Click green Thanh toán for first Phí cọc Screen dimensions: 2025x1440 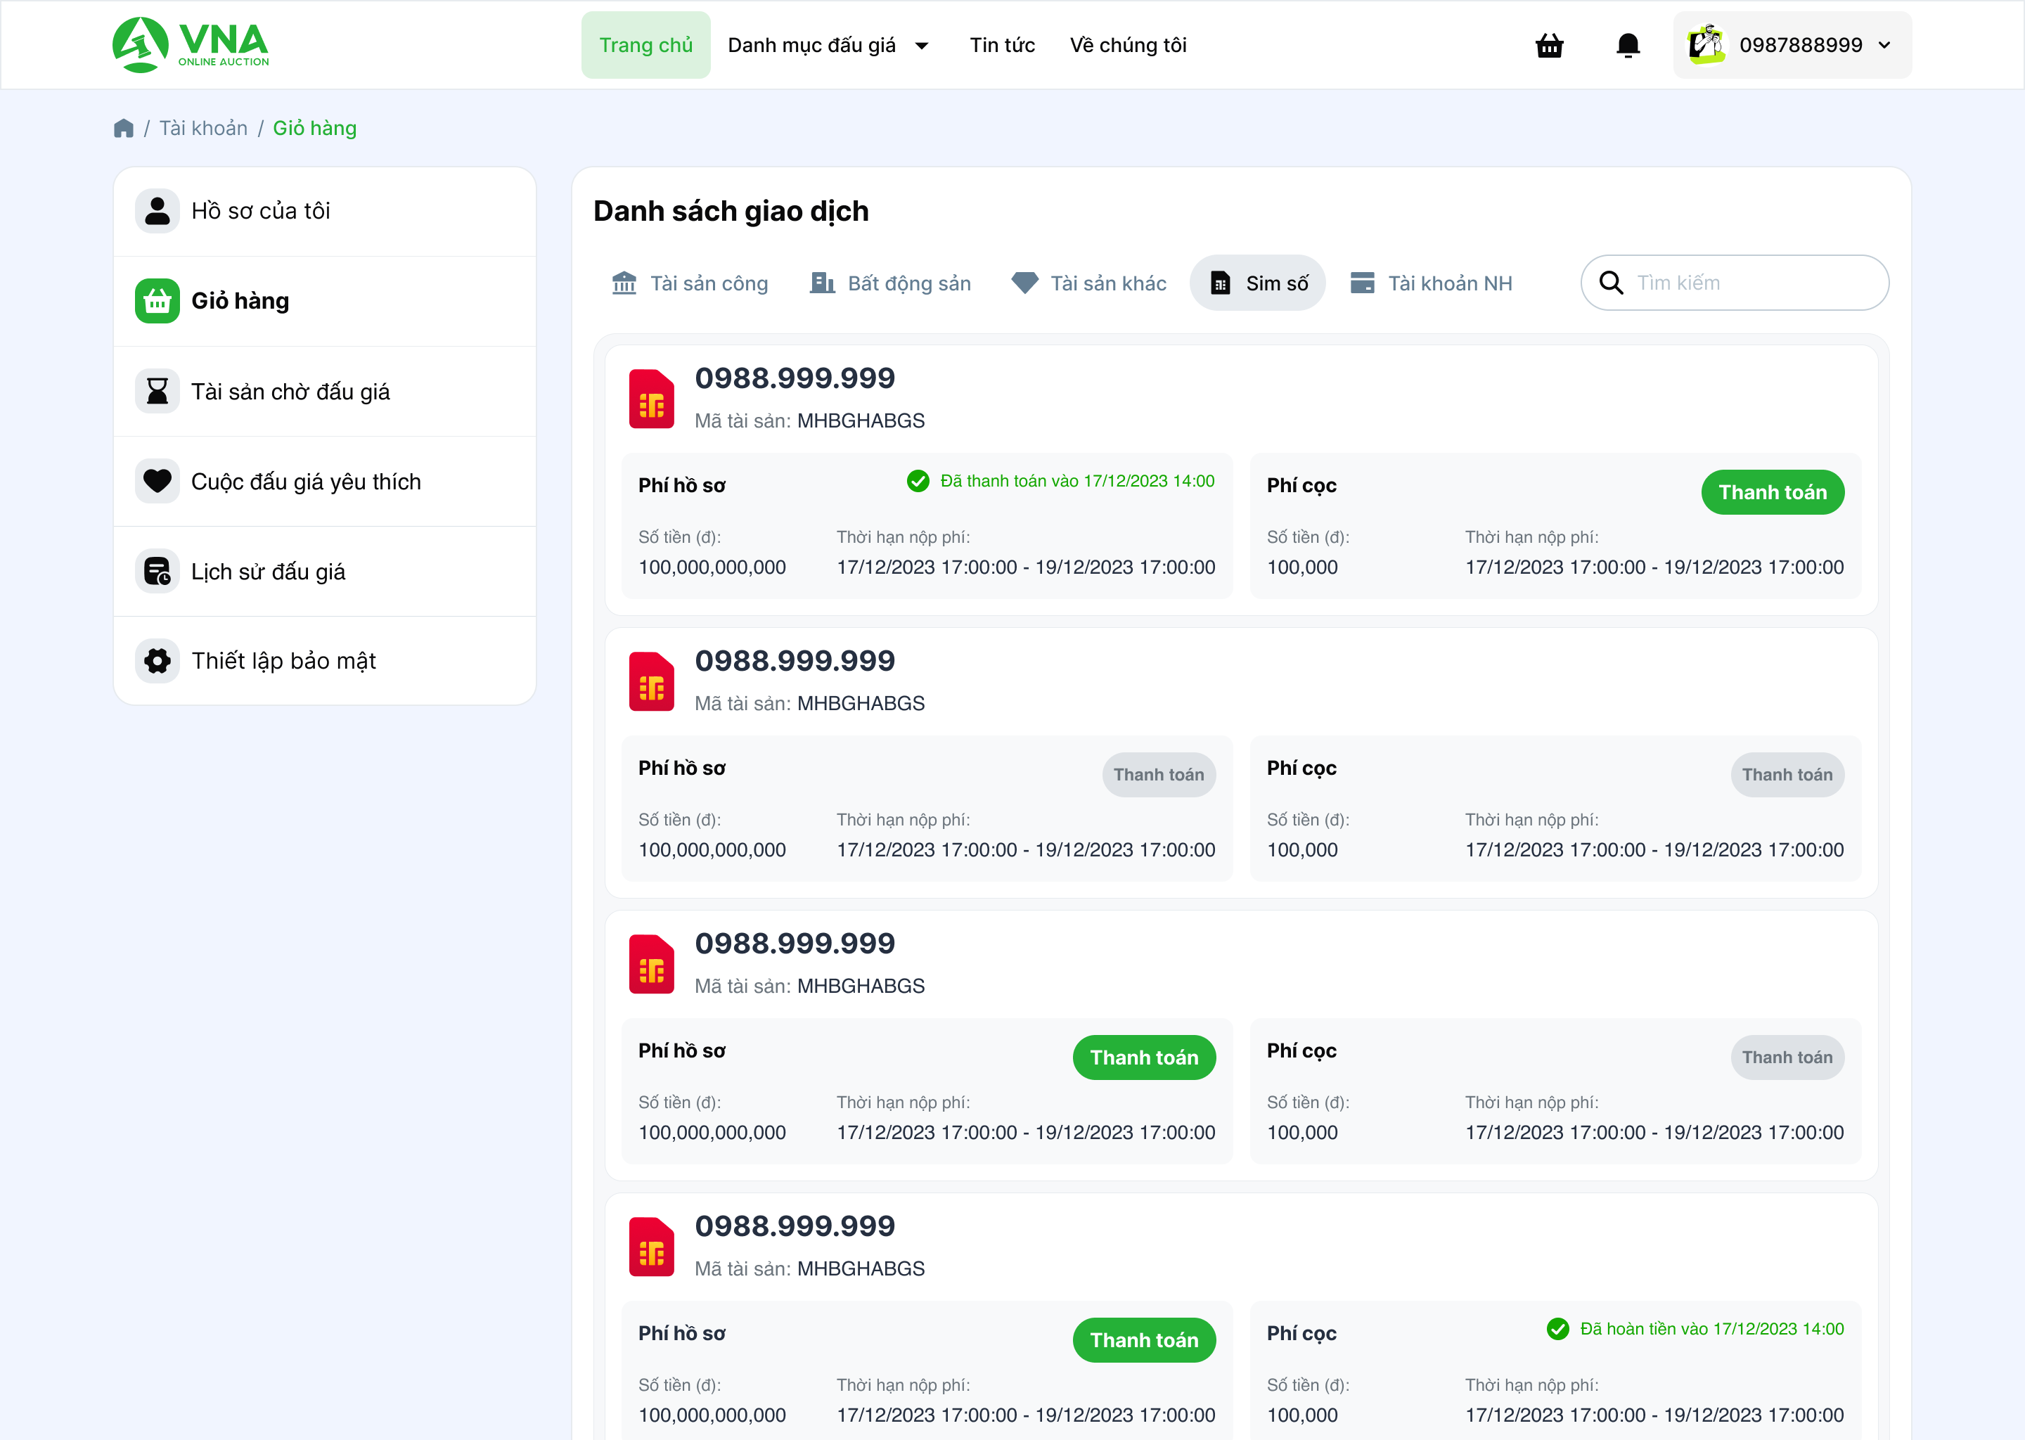1773,492
